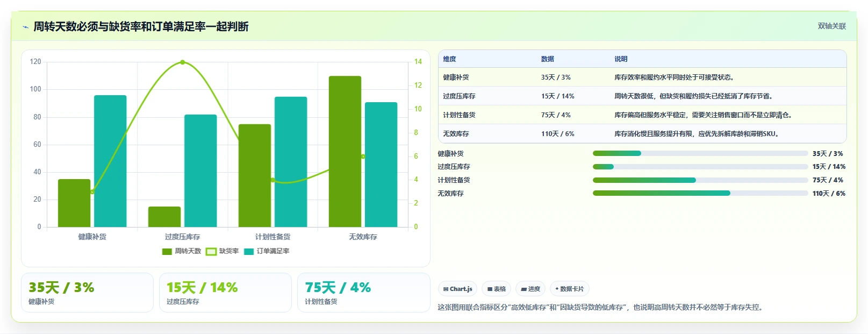
Task: Click the 110天 / 6% progress value
Action: (829, 194)
